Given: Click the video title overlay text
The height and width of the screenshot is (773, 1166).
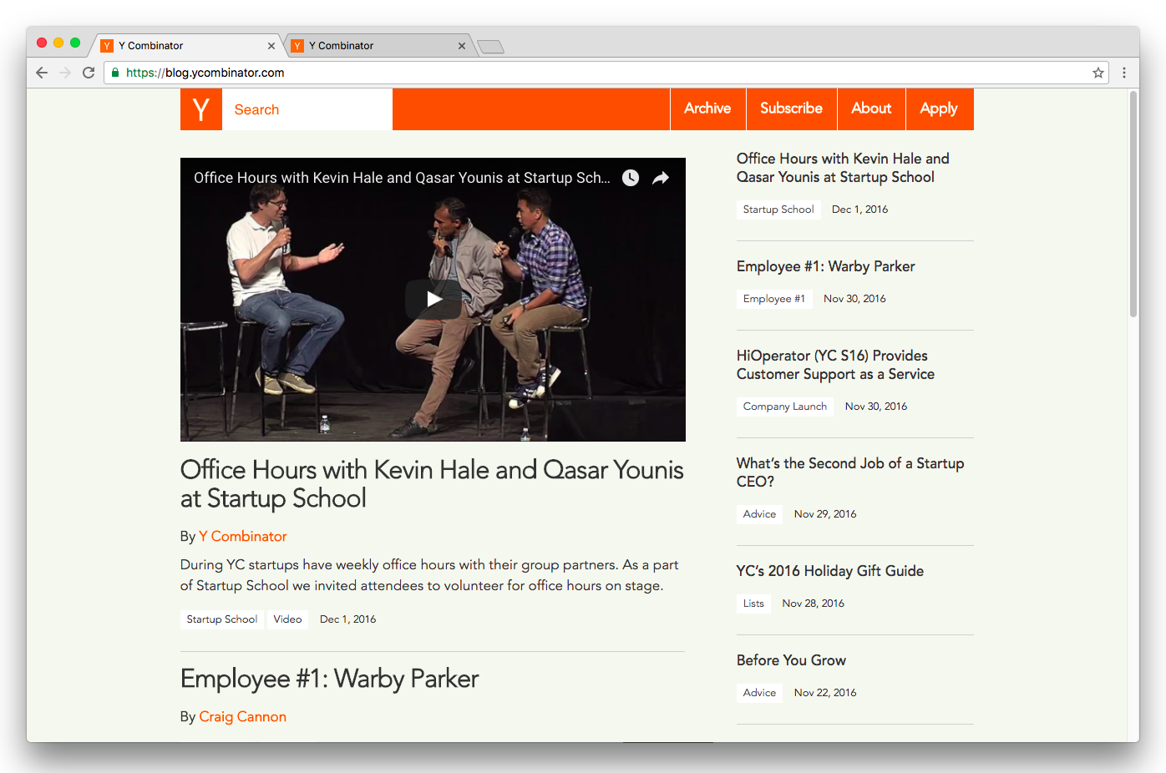Looking at the screenshot, I should [x=402, y=178].
